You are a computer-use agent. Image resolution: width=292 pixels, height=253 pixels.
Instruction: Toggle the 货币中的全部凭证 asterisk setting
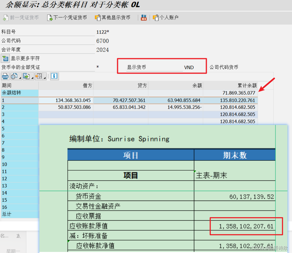tap(97, 67)
